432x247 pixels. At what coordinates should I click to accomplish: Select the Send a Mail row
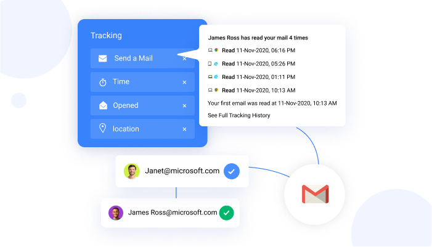coord(142,59)
